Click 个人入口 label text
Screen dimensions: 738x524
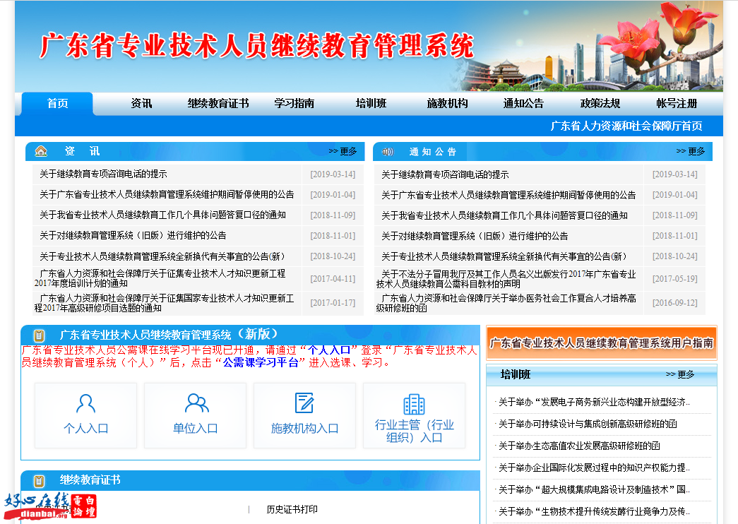click(85, 429)
